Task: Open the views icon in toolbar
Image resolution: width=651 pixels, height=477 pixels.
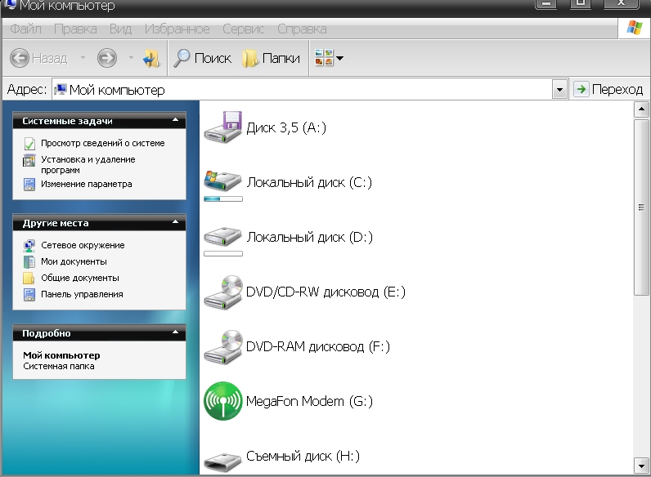Action: pyautogui.click(x=324, y=58)
